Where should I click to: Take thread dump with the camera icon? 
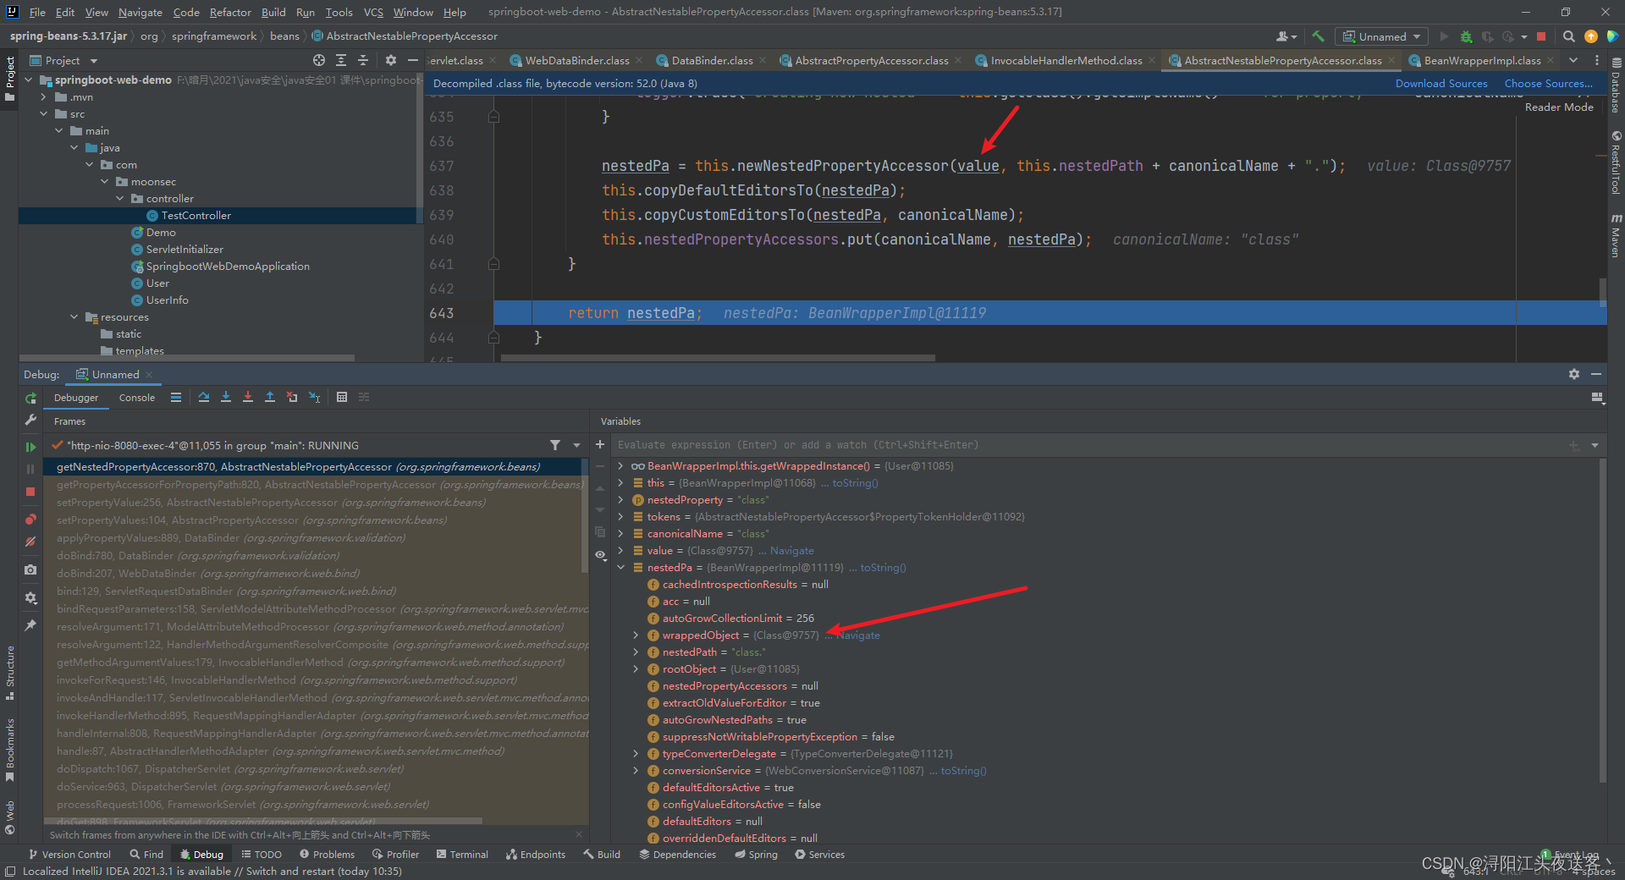[x=30, y=569]
